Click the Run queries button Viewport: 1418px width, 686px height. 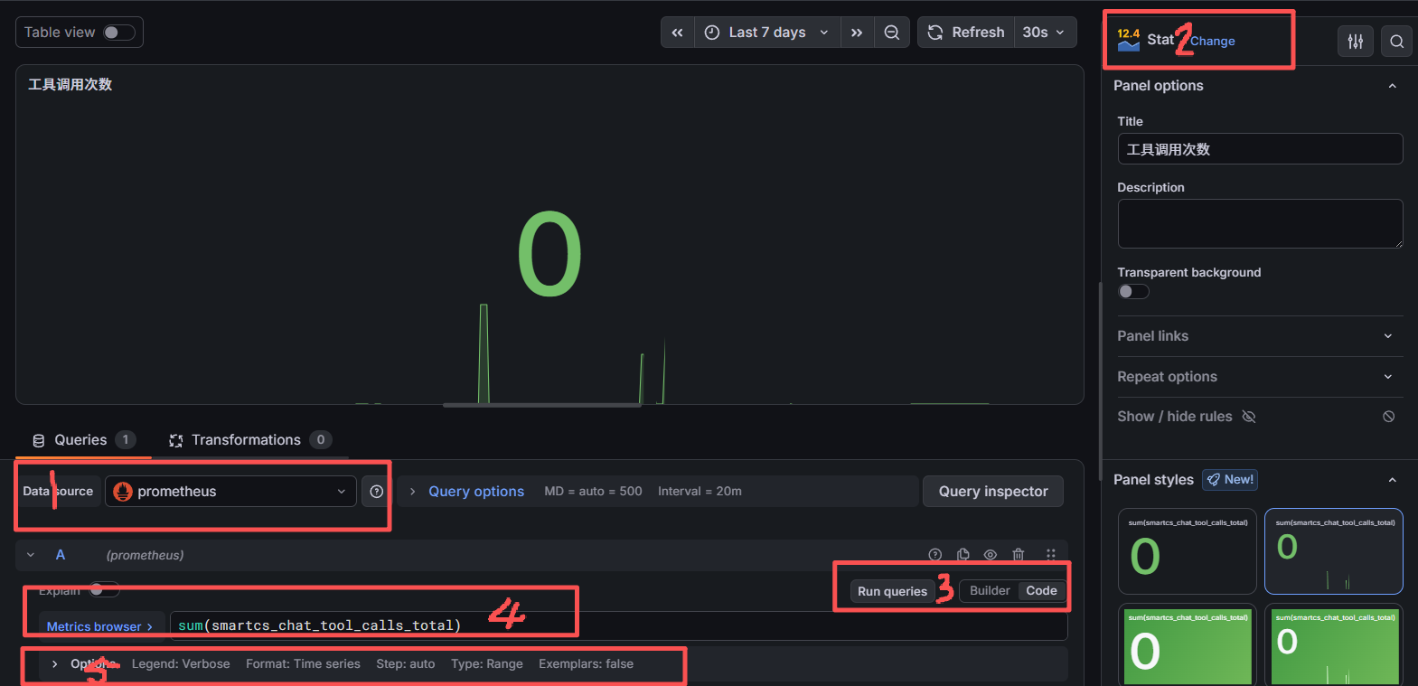point(893,591)
